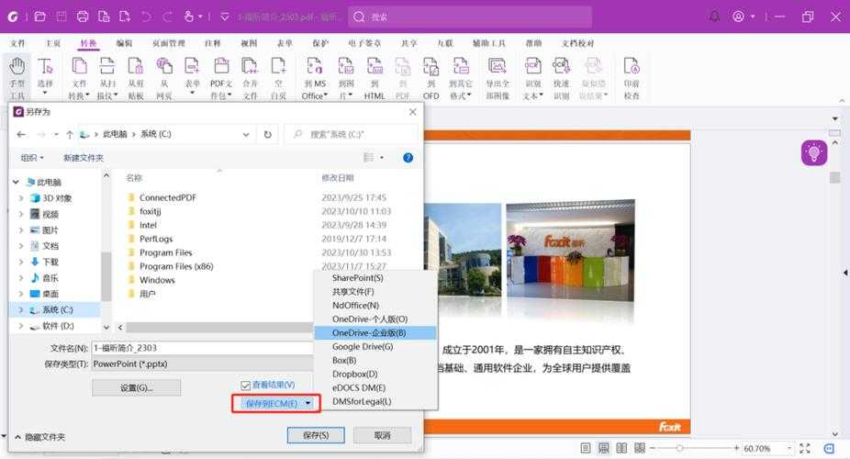The image size is (850, 459).
Task: Click the purple lightbulb tips icon
Action: (x=813, y=152)
